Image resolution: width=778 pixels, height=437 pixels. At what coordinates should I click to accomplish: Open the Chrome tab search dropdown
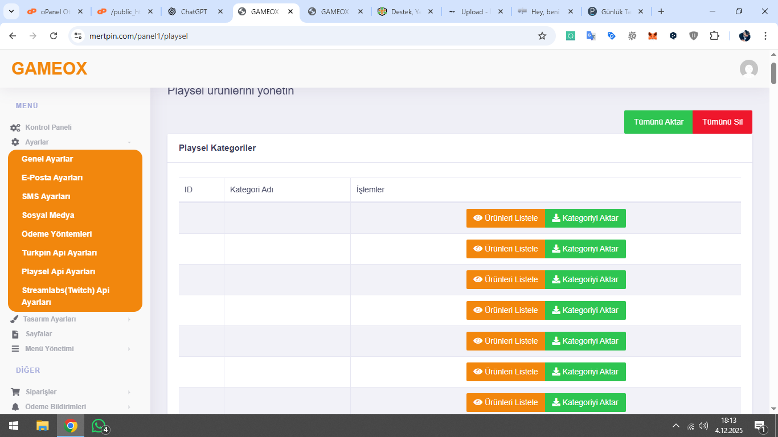pyautogui.click(x=10, y=11)
